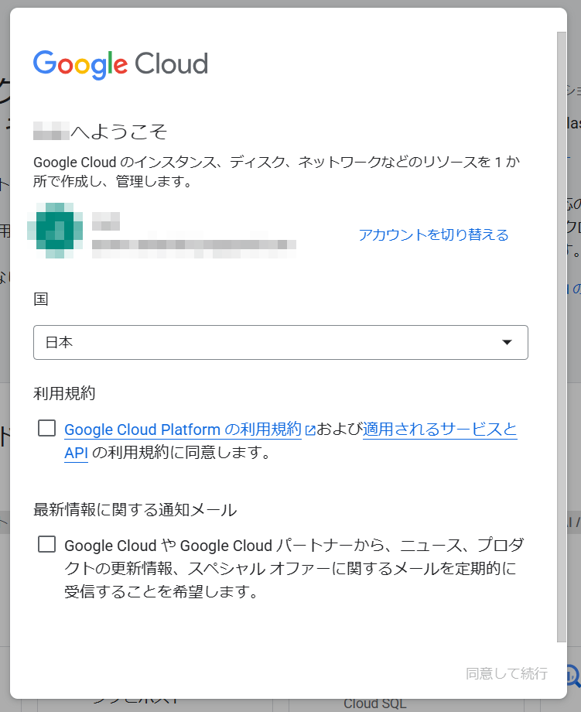The width and height of the screenshot is (581, 712).
Task: Click the newsletter opt-in description text
Action: point(290,568)
